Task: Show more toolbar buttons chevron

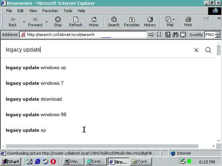Action: 219,18
